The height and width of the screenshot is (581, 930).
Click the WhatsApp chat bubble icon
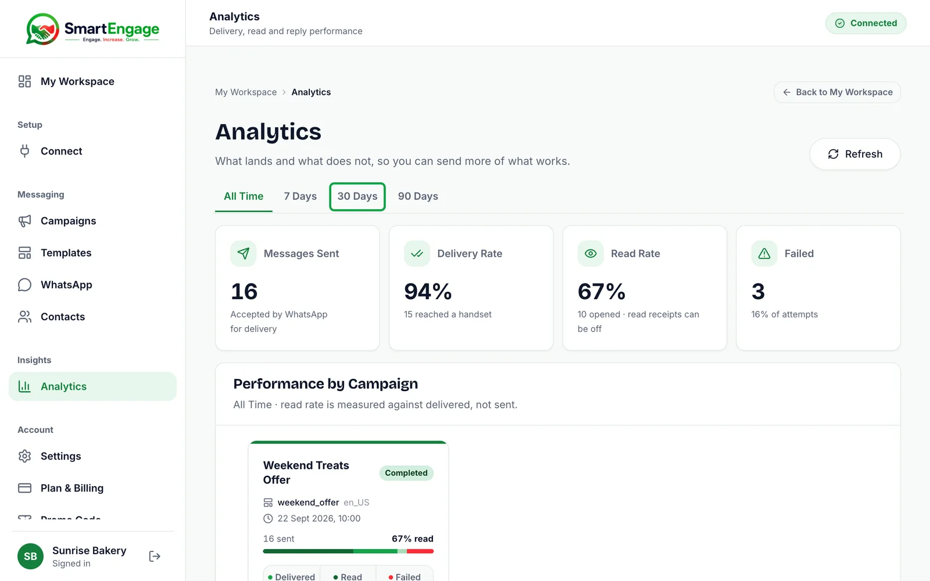[24, 285]
